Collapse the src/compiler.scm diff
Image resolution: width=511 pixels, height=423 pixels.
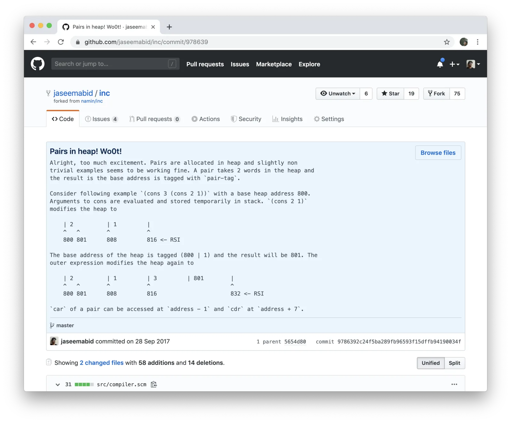pyautogui.click(x=57, y=385)
